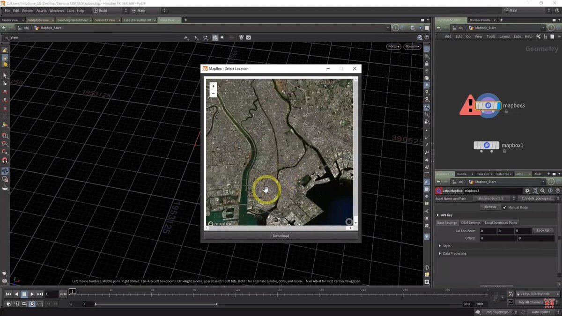The image size is (562, 316).
Task: Click the first Lat Lon Zoom field
Action: tap(488, 231)
